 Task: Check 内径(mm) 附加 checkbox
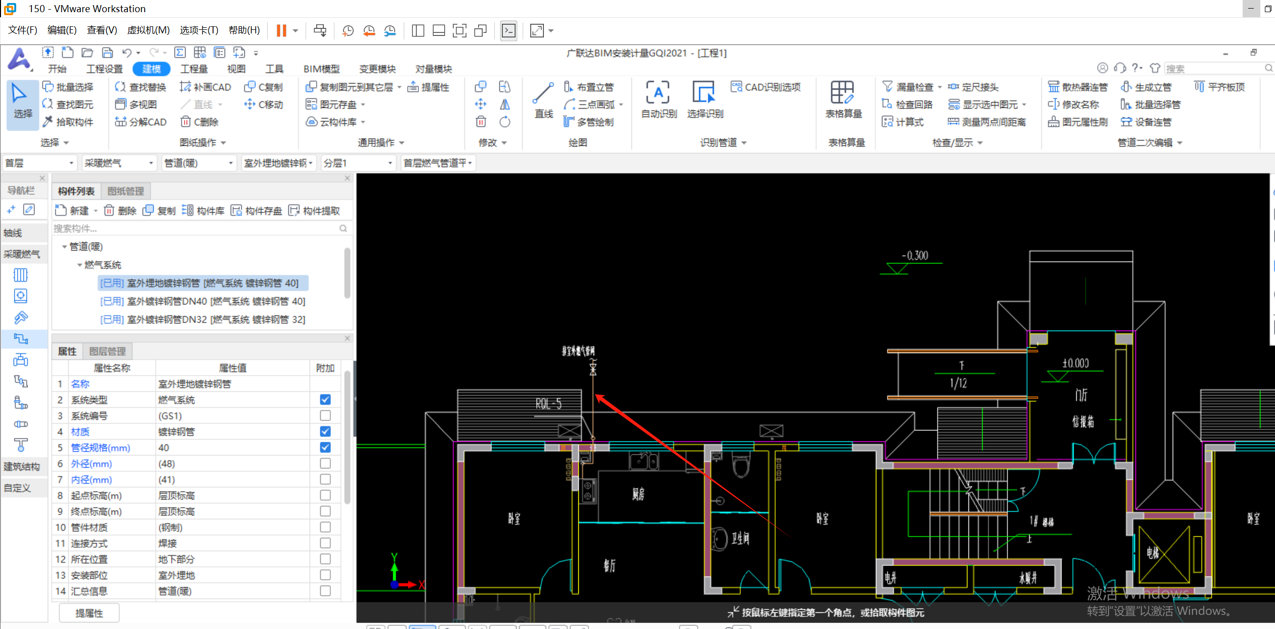325,479
